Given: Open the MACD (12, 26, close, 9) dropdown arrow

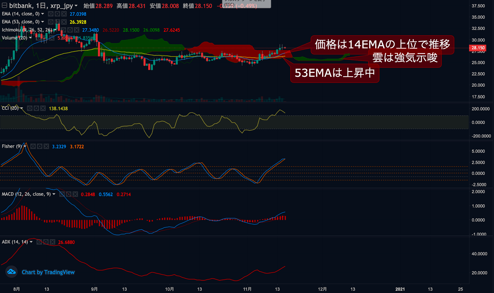Looking at the screenshot, I should coord(54,194).
